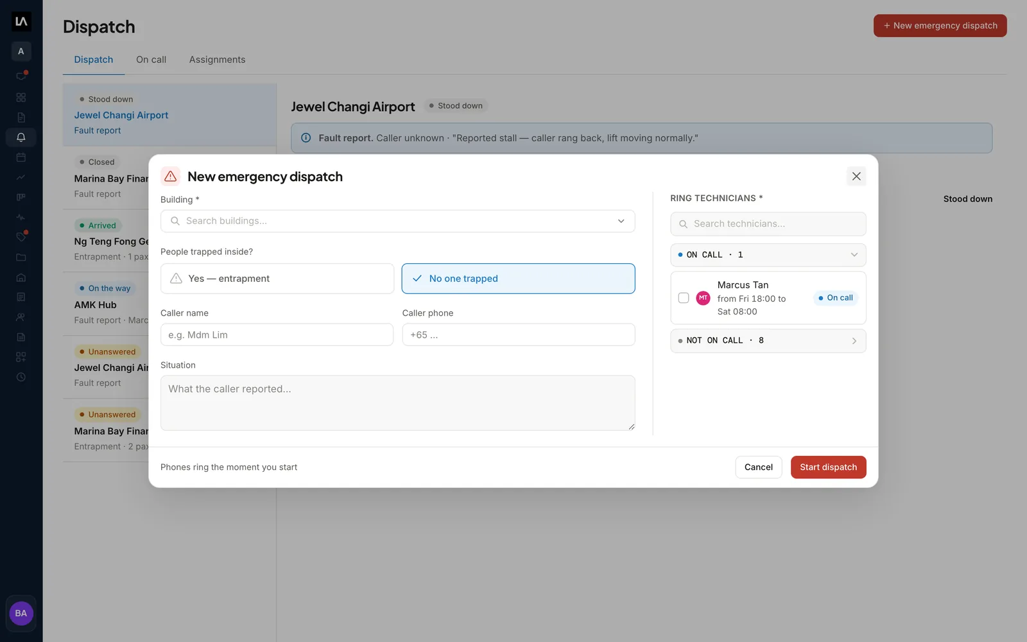Expand the NOT ON CALL · 8 group
Viewport: 1027px width, 642px height.
pos(768,341)
